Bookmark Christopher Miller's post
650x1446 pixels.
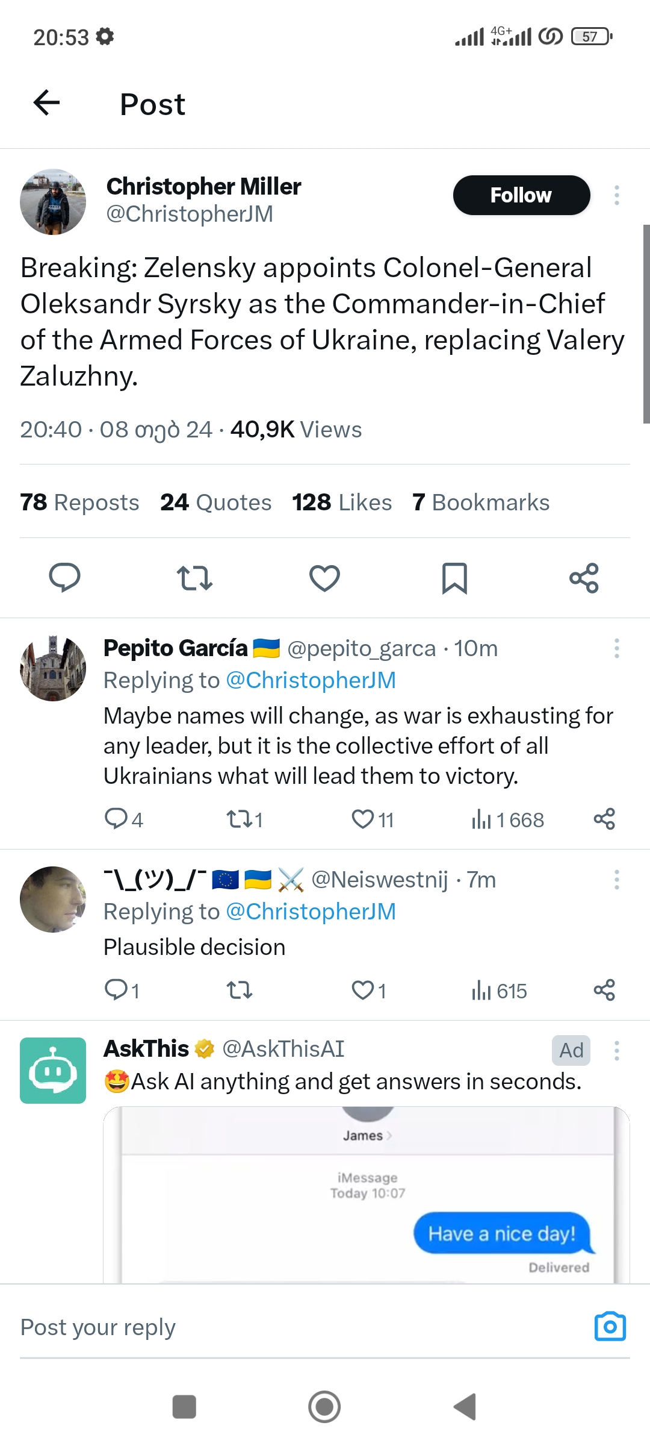point(454,578)
